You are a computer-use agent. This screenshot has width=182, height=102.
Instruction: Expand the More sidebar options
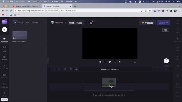click(5, 99)
